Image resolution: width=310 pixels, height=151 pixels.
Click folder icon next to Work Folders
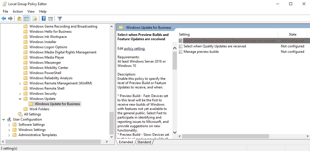pyautogui.click(x=25, y=109)
